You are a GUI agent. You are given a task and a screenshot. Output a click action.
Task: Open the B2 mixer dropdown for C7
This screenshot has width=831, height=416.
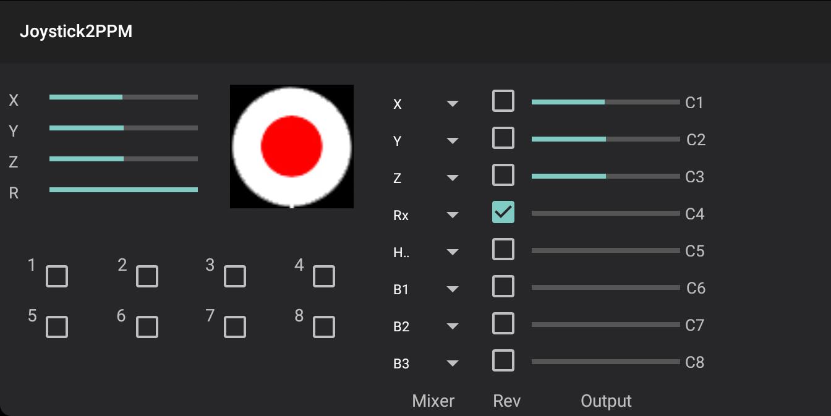[x=427, y=326]
